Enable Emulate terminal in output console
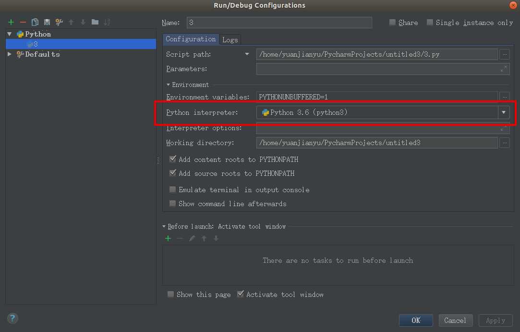This screenshot has width=520, height=332. 173,190
